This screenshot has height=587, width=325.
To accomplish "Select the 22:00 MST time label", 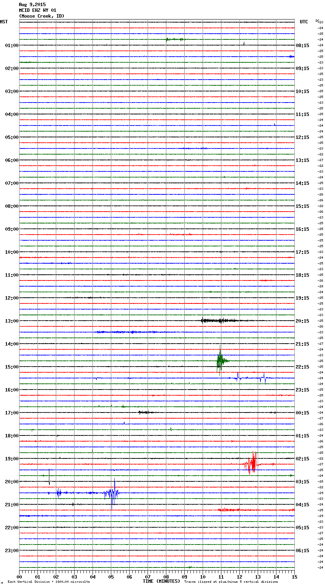I will pos(12,527).
